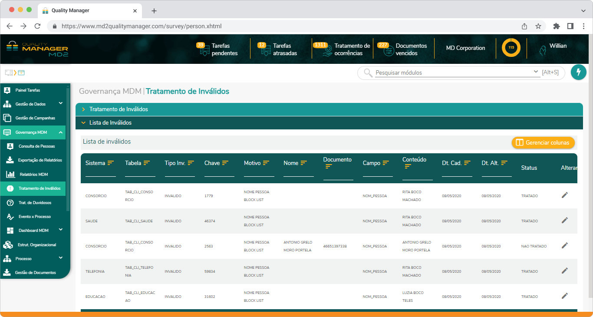
Task: Click the circular progress indicator showing 119
Action: 511,48
